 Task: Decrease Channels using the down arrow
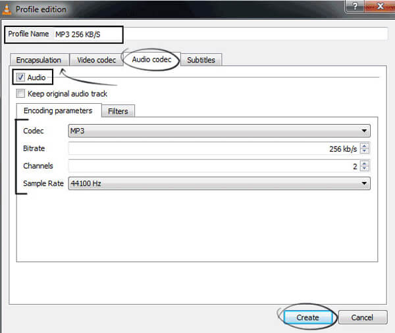tap(365, 169)
